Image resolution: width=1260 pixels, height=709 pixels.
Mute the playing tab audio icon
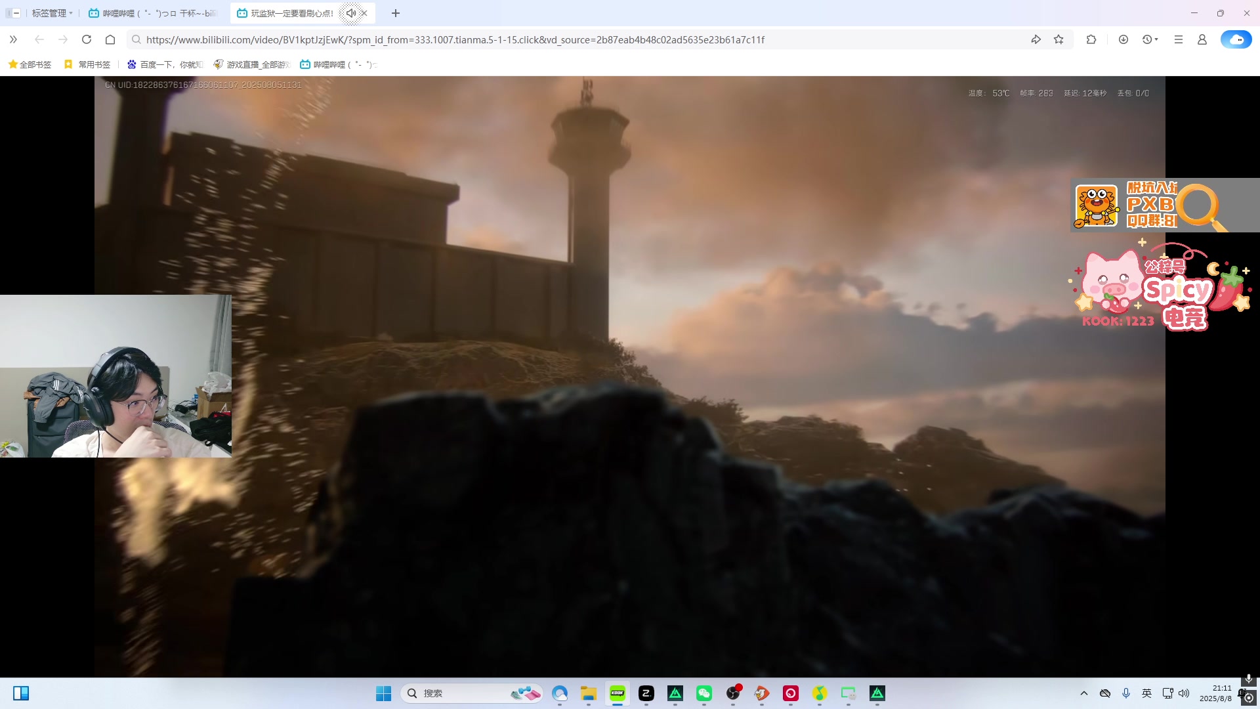pyautogui.click(x=351, y=13)
